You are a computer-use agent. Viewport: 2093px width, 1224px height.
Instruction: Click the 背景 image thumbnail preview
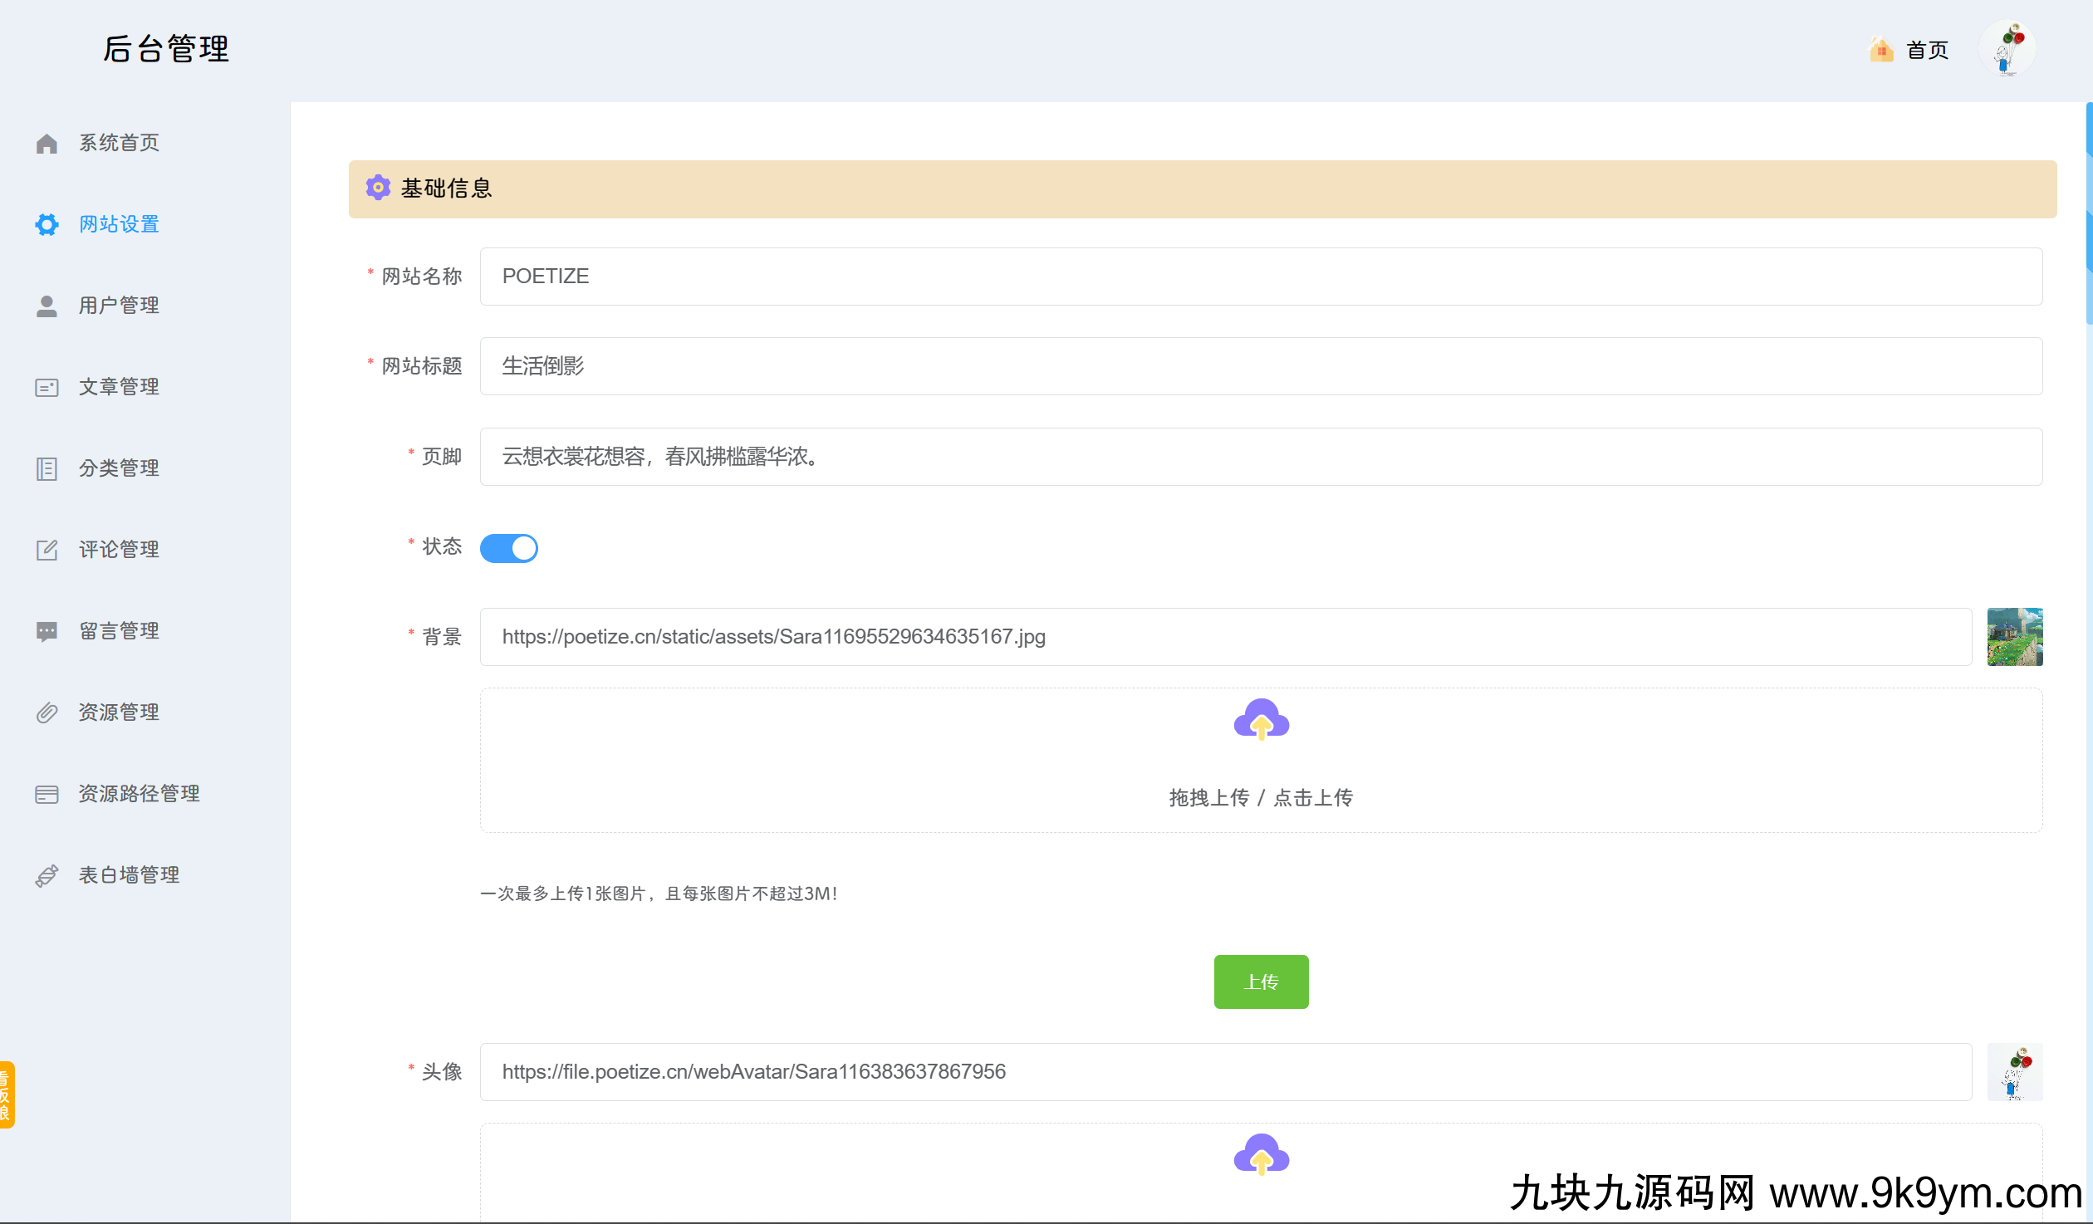tap(2014, 637)
